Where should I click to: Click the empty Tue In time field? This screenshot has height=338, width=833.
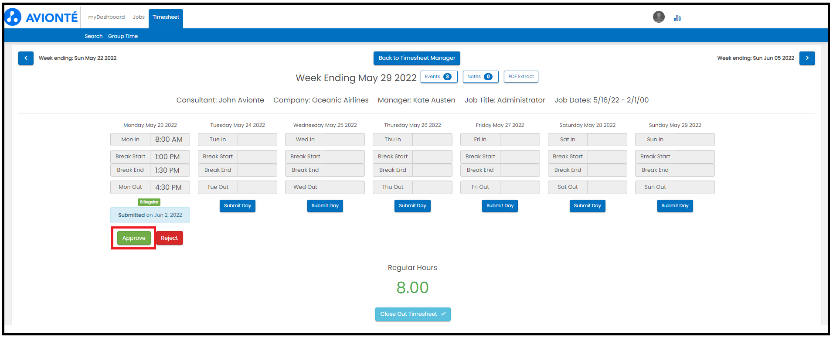257,140
